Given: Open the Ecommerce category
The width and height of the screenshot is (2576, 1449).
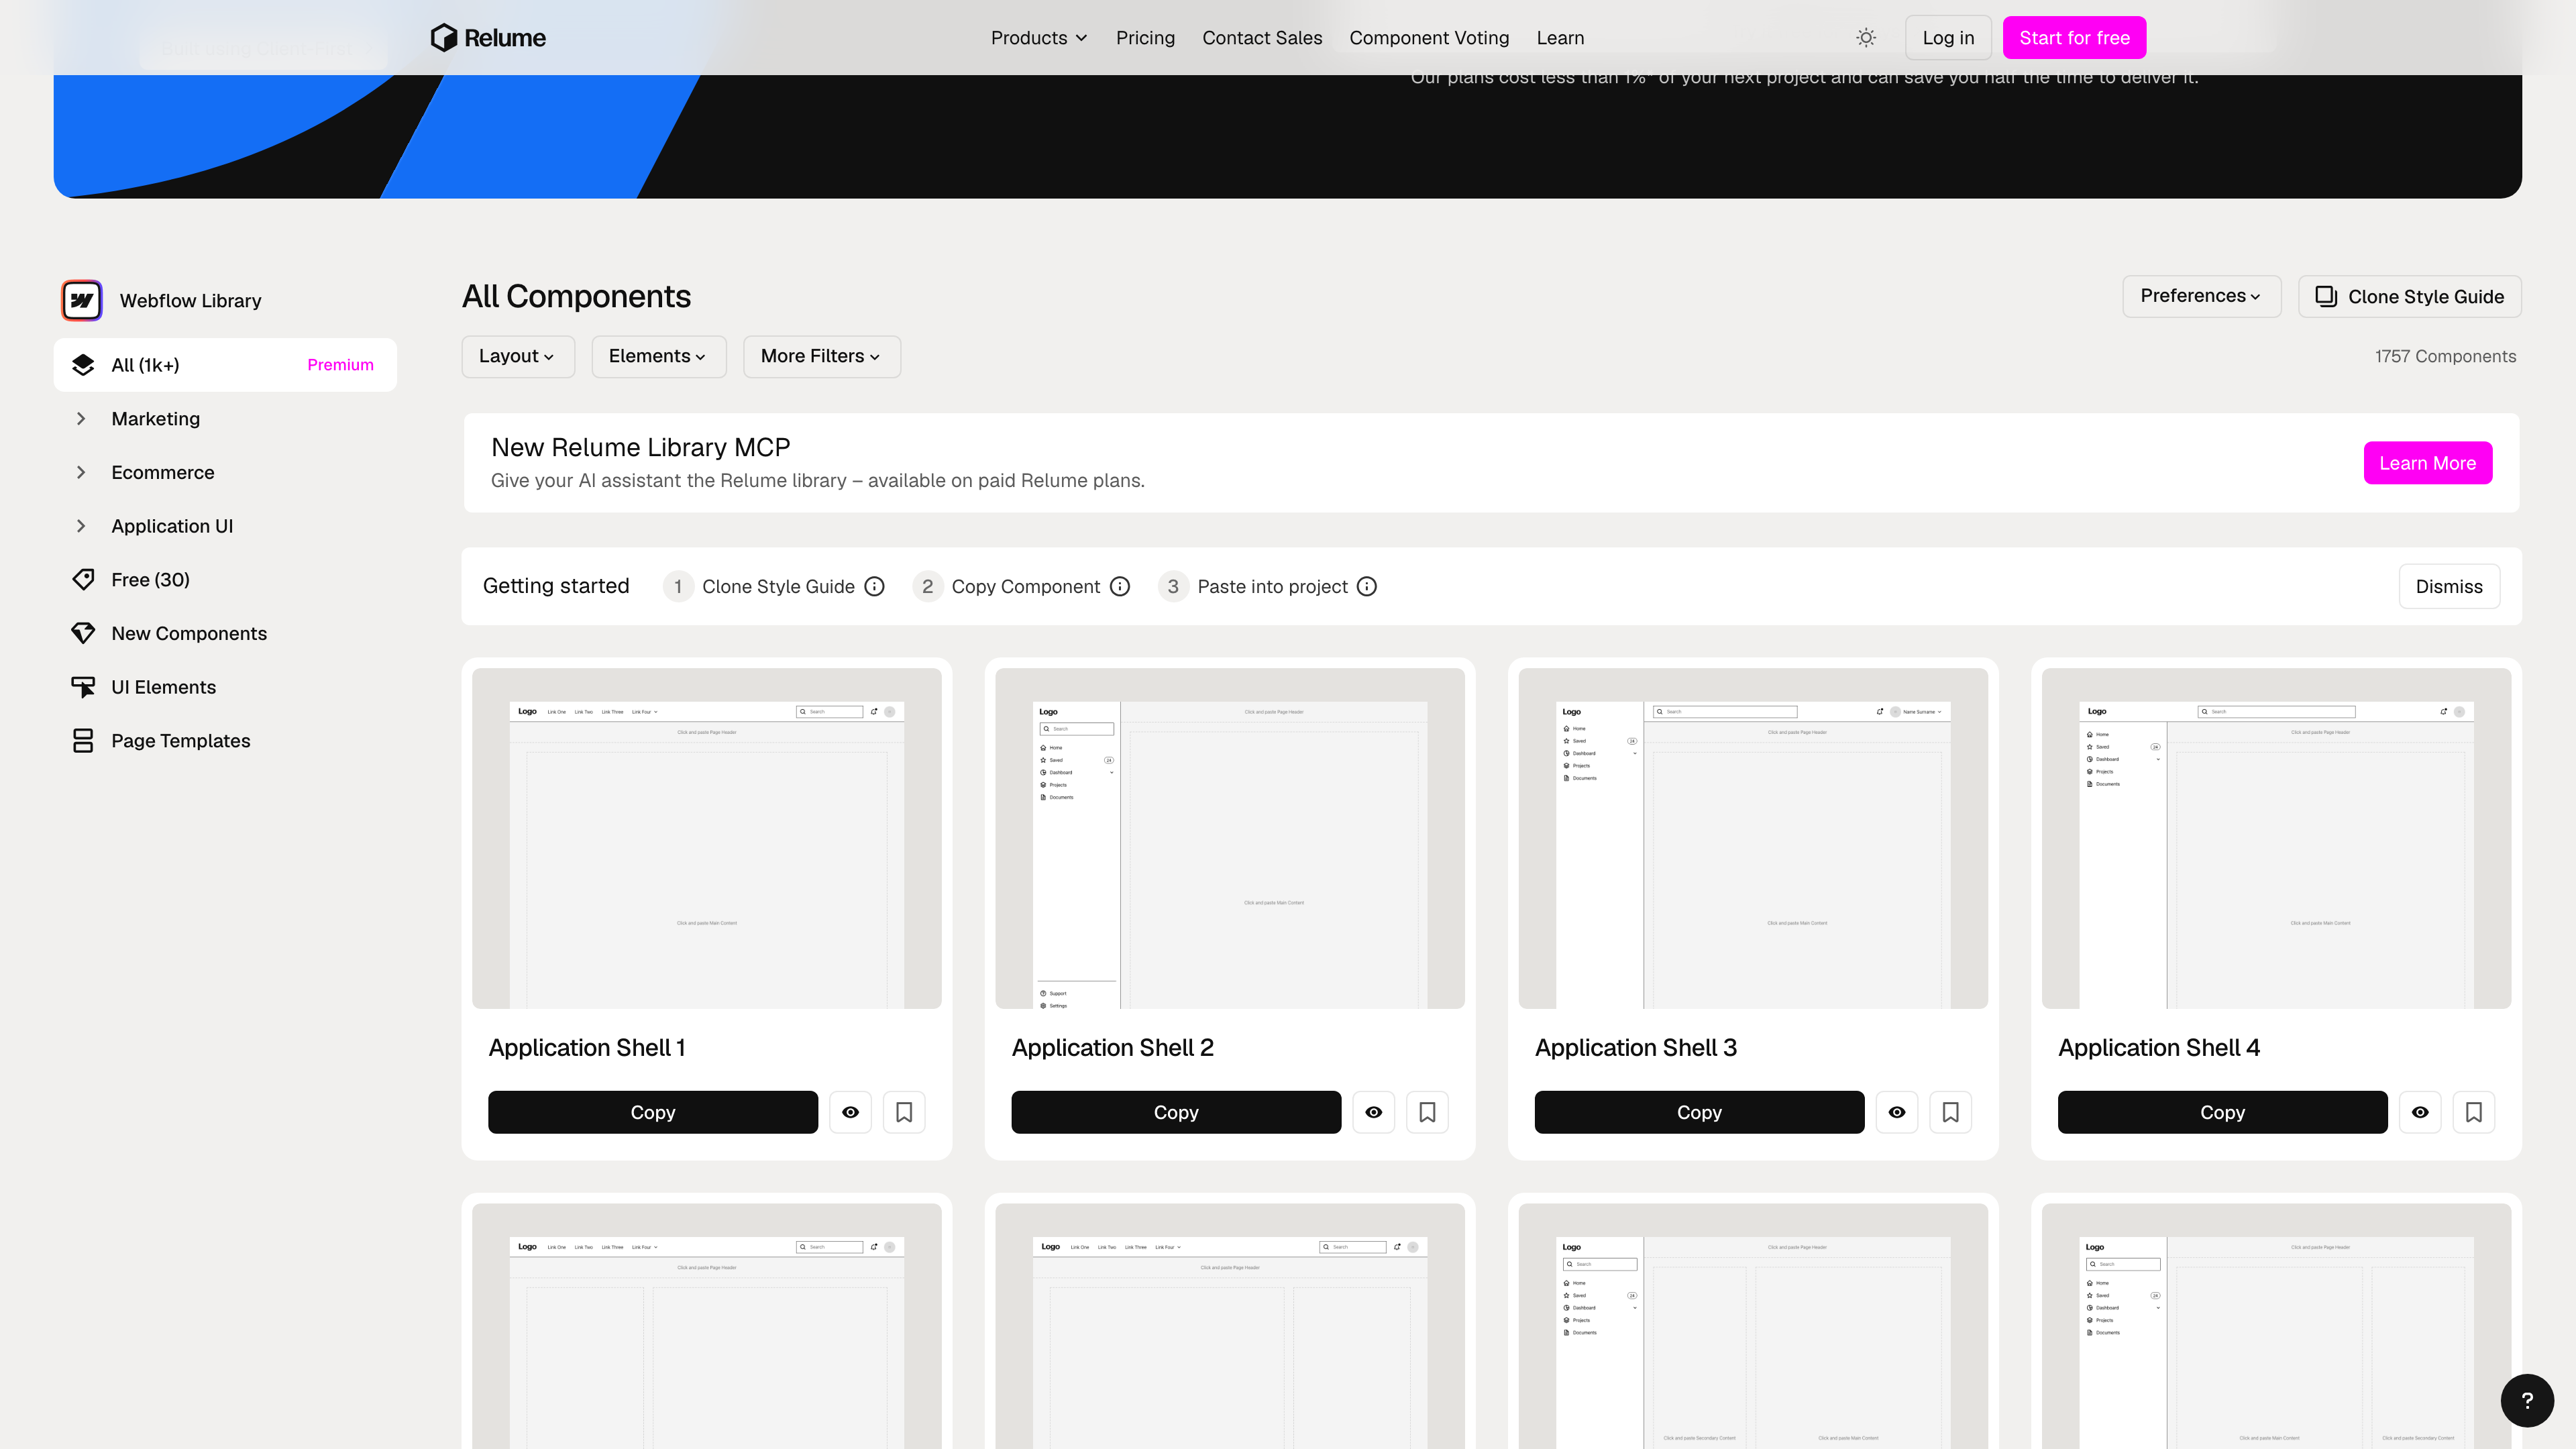Looking at the screenshot, I should (x=163, y=472).
